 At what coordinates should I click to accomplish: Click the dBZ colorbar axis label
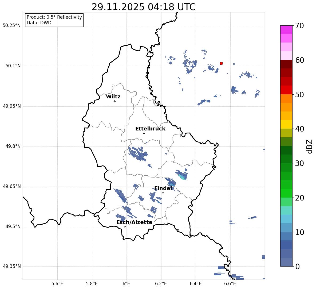point(310,146)
